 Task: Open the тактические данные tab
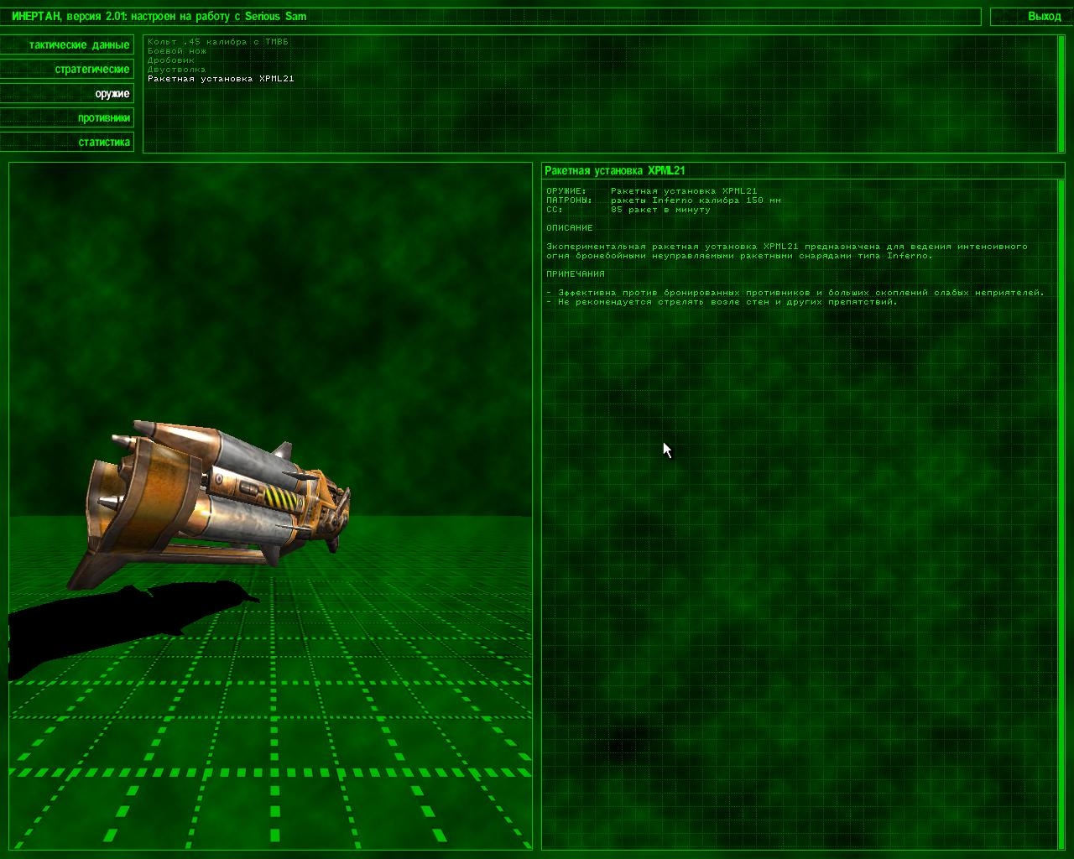pos(67,45)
